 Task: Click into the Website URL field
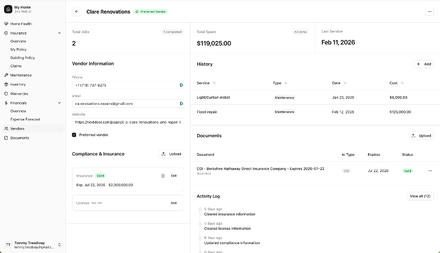click(x=127, y=122)
